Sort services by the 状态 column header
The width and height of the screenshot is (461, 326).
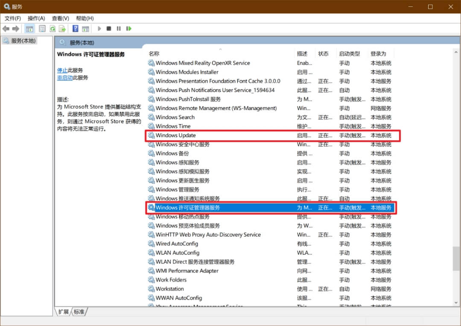[323, 54]
